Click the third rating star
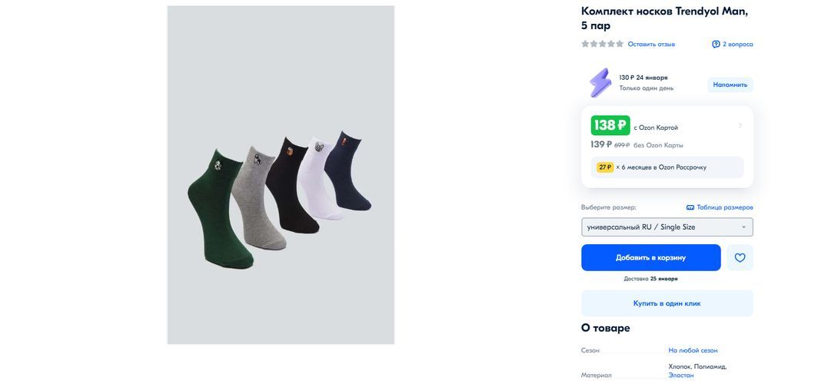The width and height of the screenshot is (838, 384). pyautogui.click(x=603, y=45)
